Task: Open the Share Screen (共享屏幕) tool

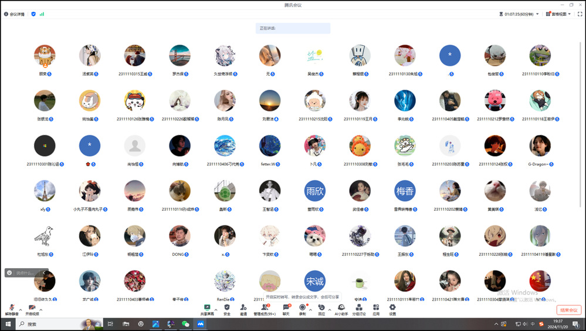Action: [x=207, y=308]
